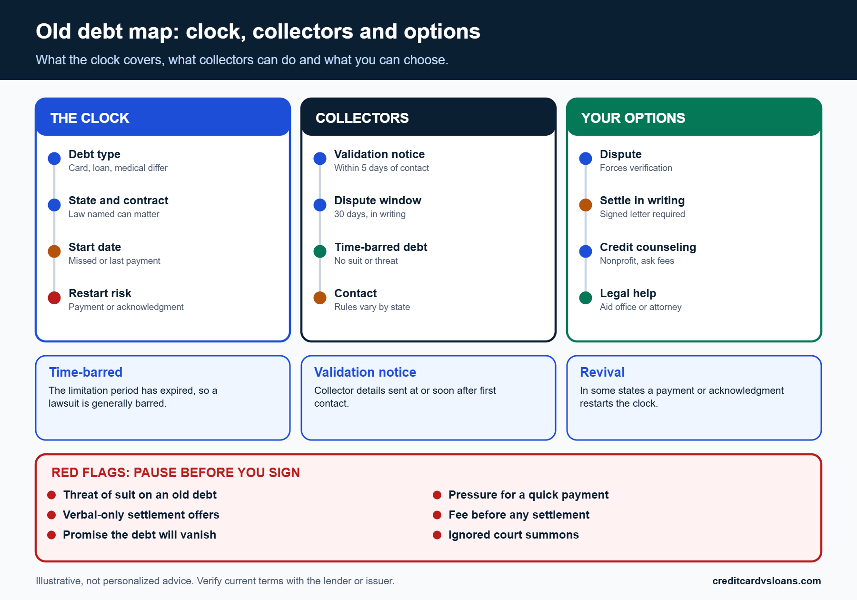
Task: Click 'Collector details sent' description text
Action: click(x=405, y=397)
